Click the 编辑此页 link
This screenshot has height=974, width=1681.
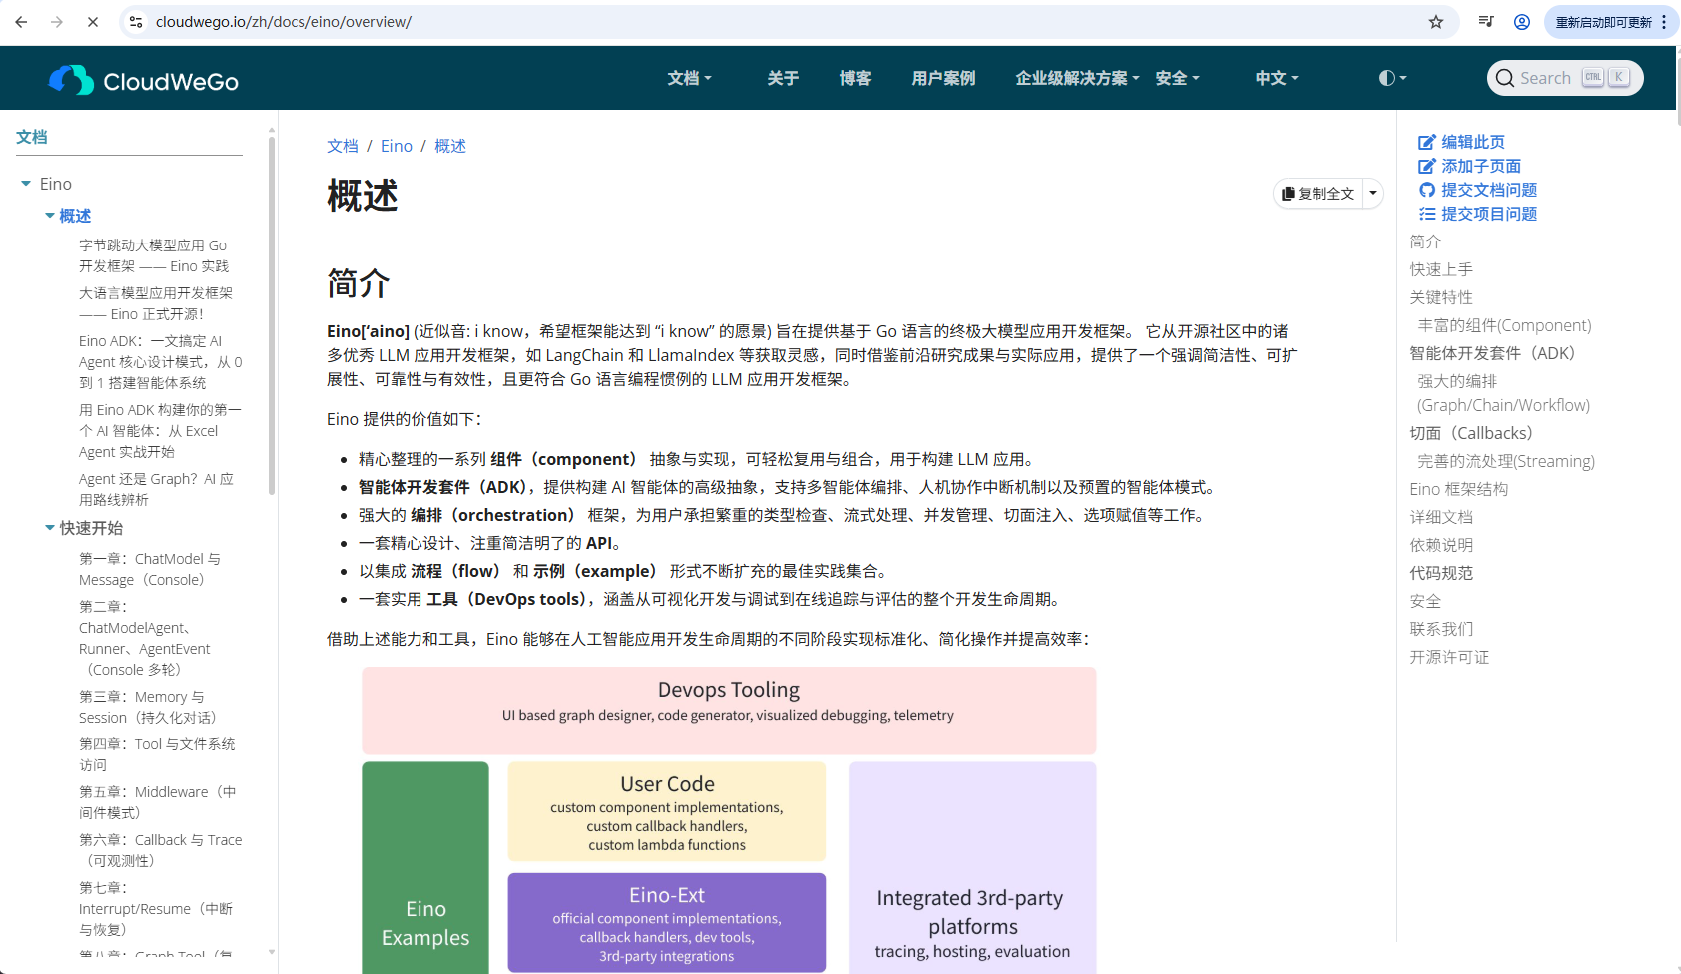1473,142
